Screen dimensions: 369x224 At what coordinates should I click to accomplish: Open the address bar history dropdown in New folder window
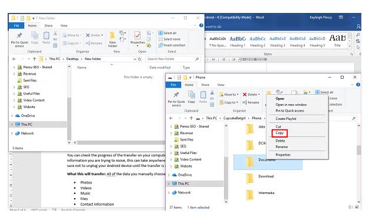coord(135,59)
